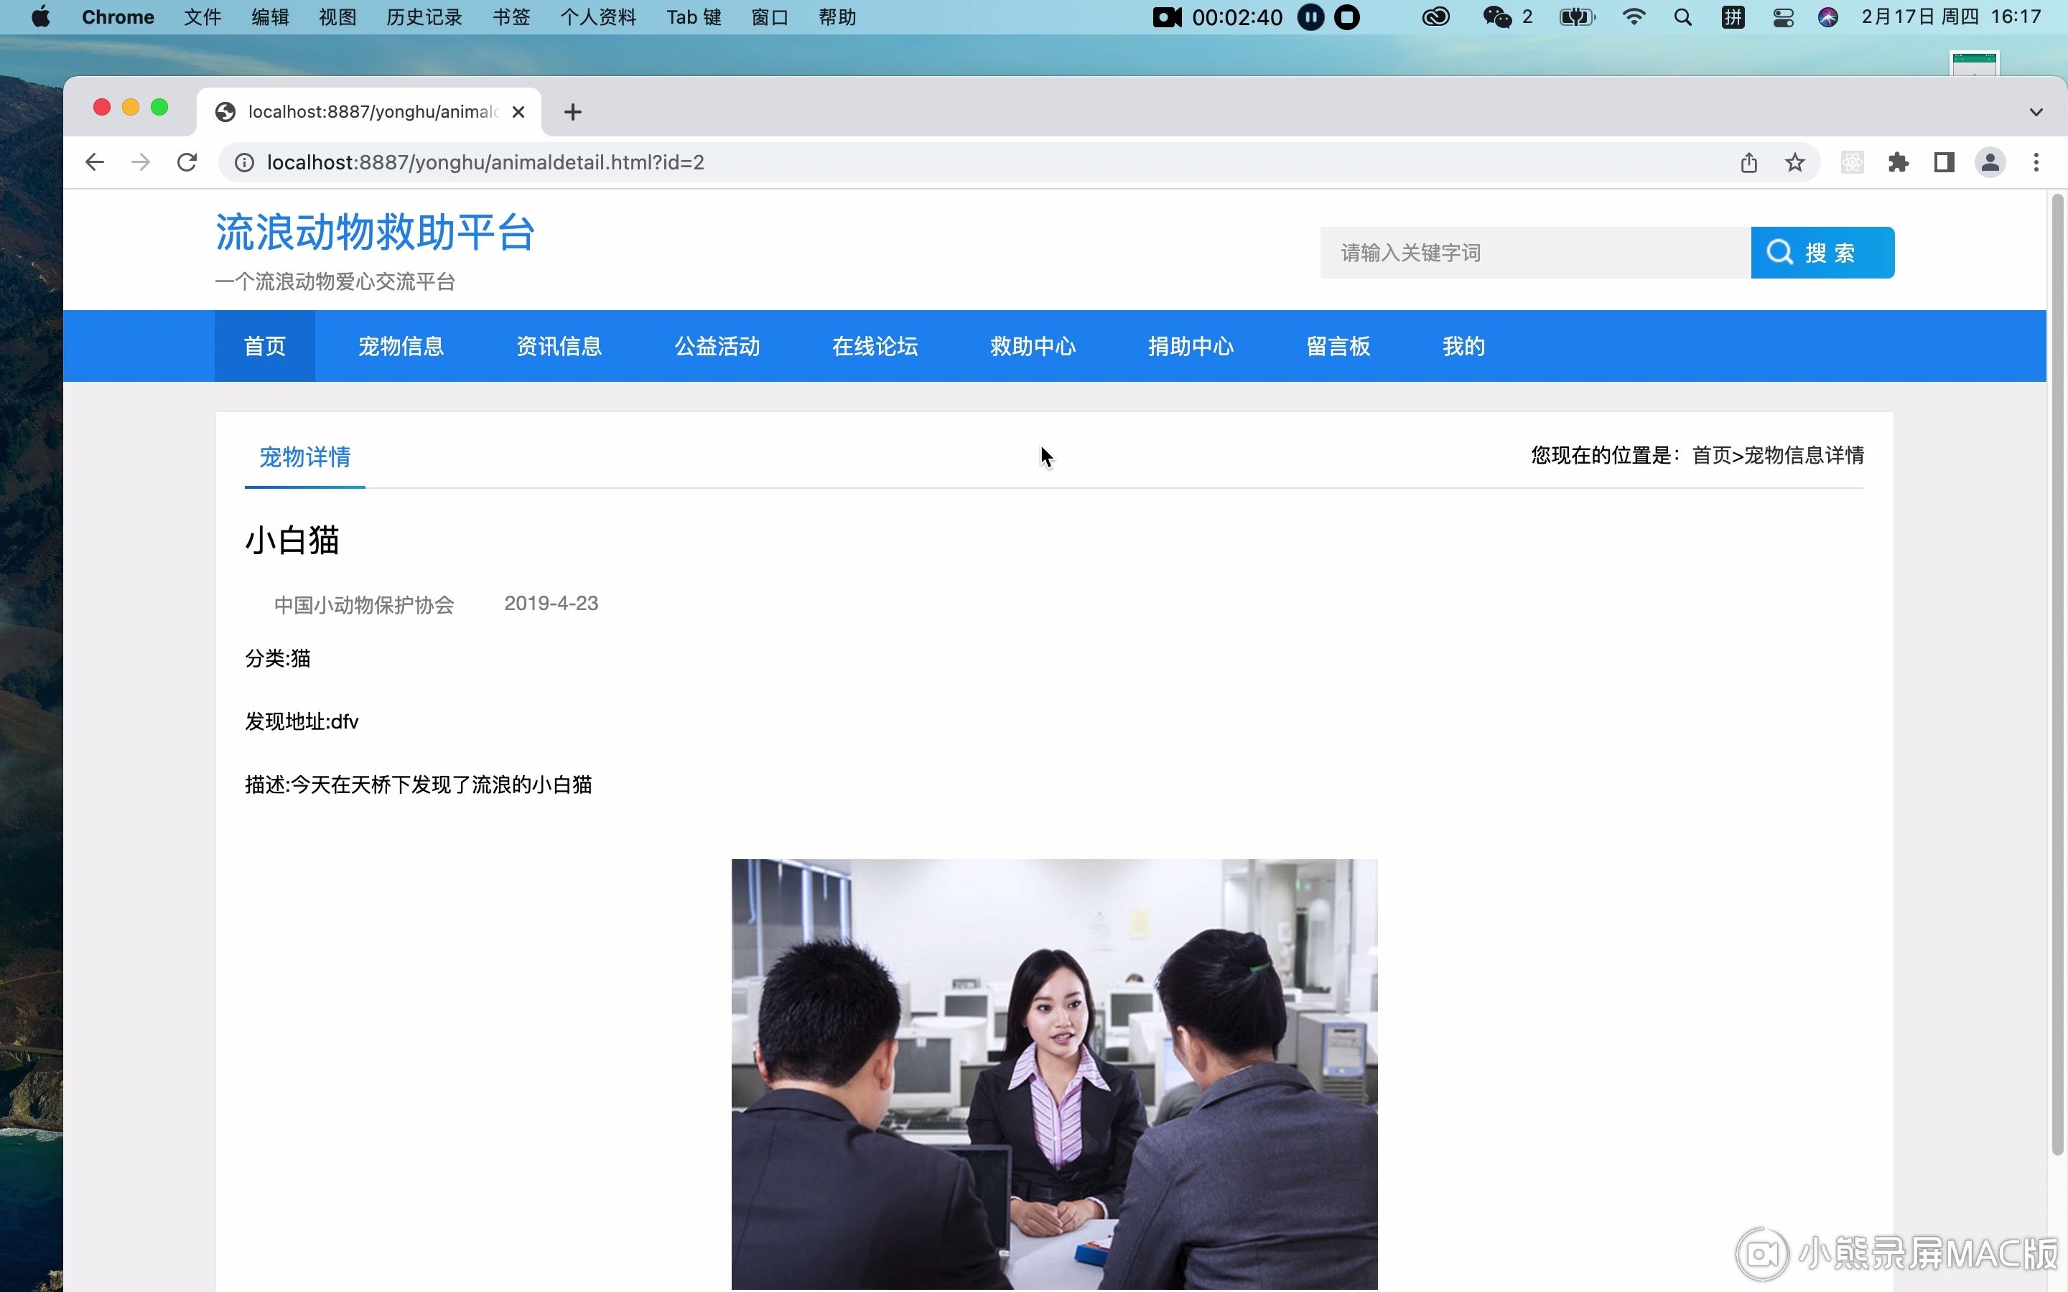Click the WiFi icon in menu bar
The width and height of the screenshot is (2068, 1292).
pyautogui.click(x=1634, y=17)
